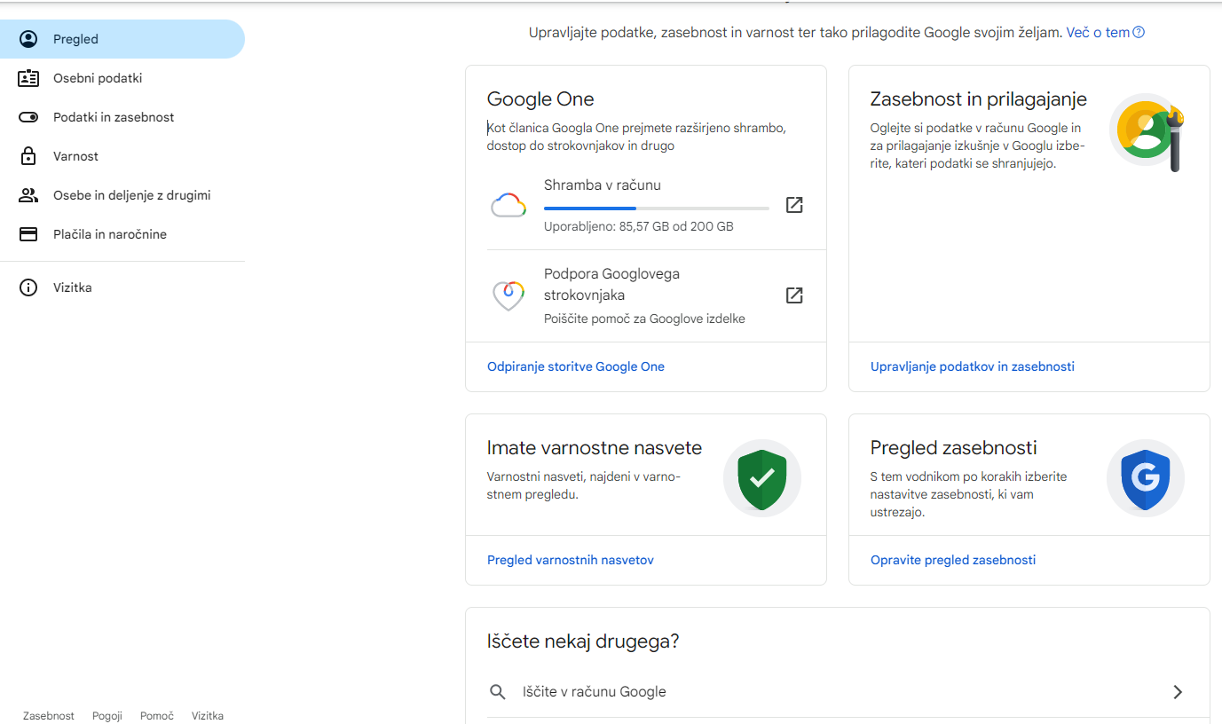
Task: Click the Podpora Googlovega strokovnjaka title
Action: pos(612,285)
